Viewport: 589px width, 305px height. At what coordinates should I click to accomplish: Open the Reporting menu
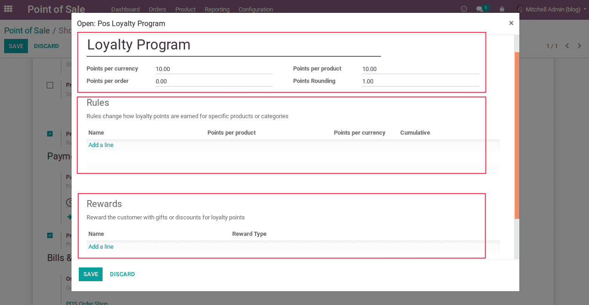pyautogui.click(x=217, y=9)
